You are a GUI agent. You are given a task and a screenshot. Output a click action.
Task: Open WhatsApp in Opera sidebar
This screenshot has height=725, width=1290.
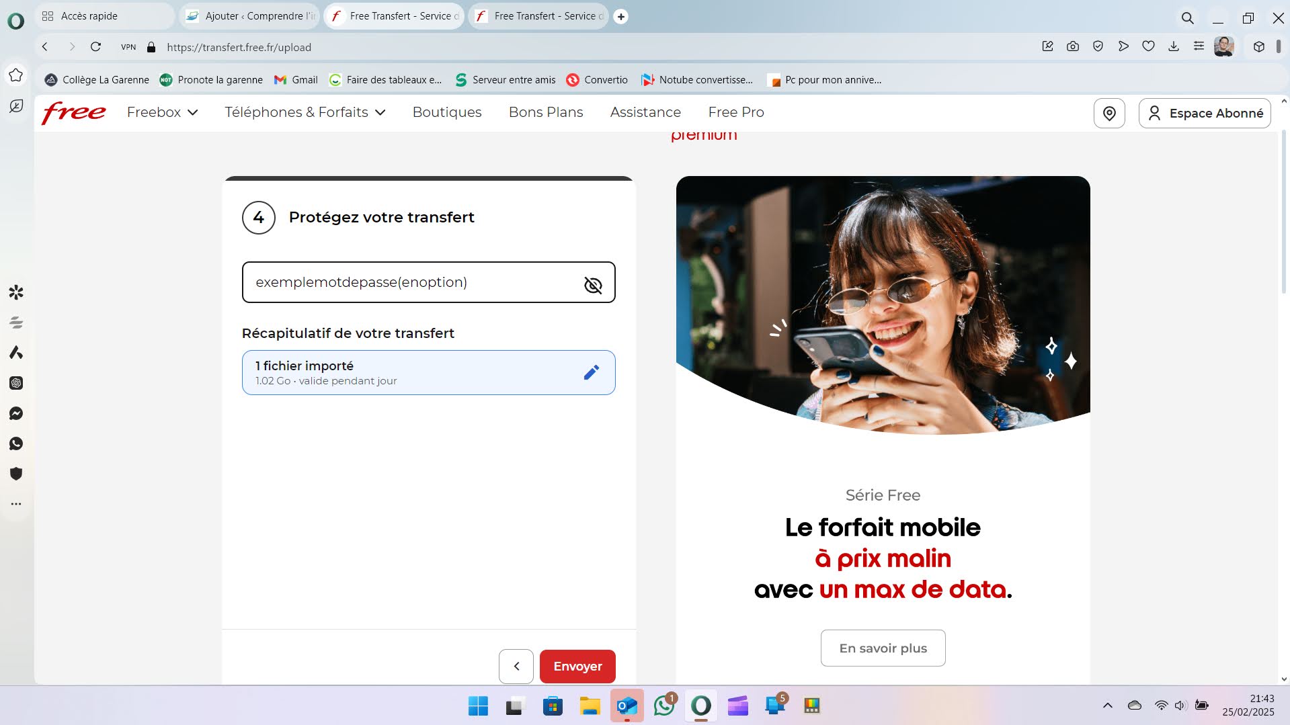pos(16,443)
